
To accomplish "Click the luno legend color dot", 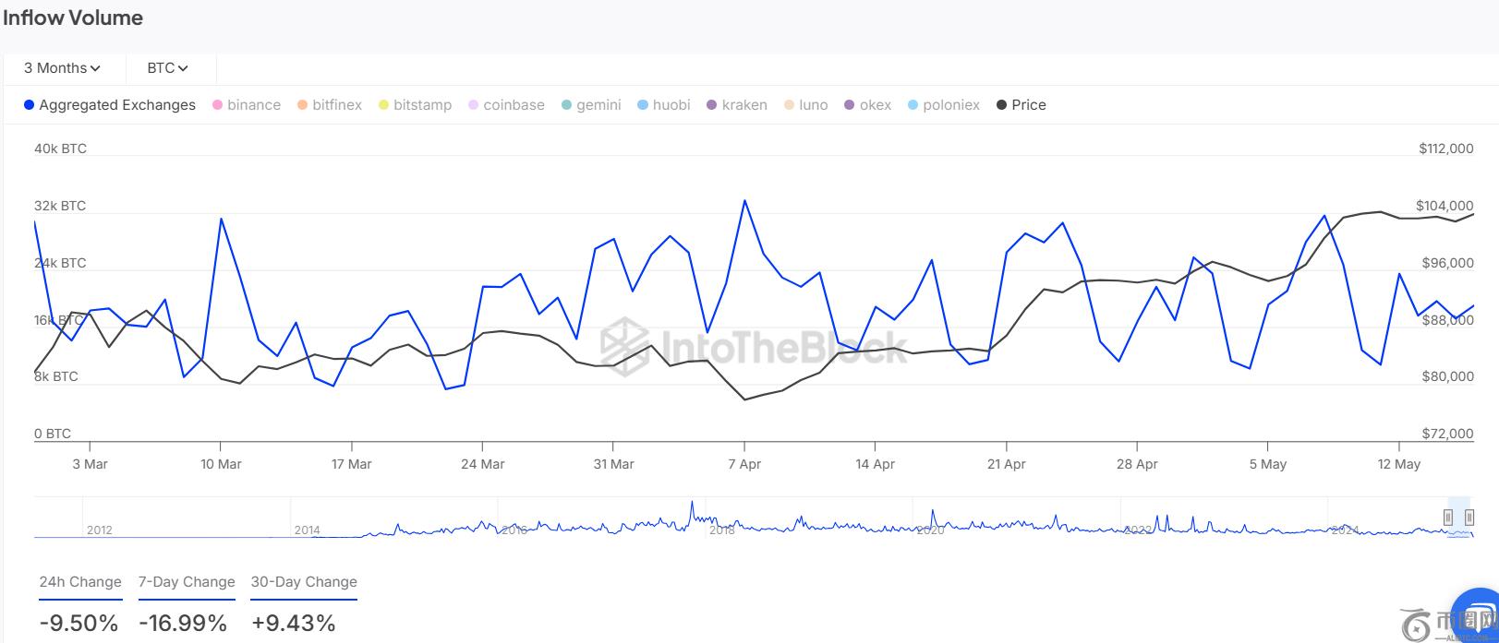I will 789,105.
